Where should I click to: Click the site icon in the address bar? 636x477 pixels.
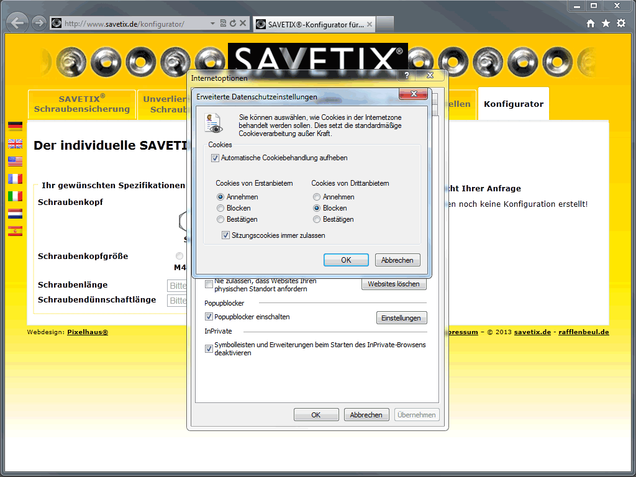(57, 23)
